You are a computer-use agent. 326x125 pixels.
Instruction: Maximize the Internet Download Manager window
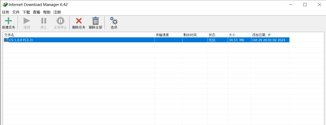pyautogui.click(x=305, y=5)
